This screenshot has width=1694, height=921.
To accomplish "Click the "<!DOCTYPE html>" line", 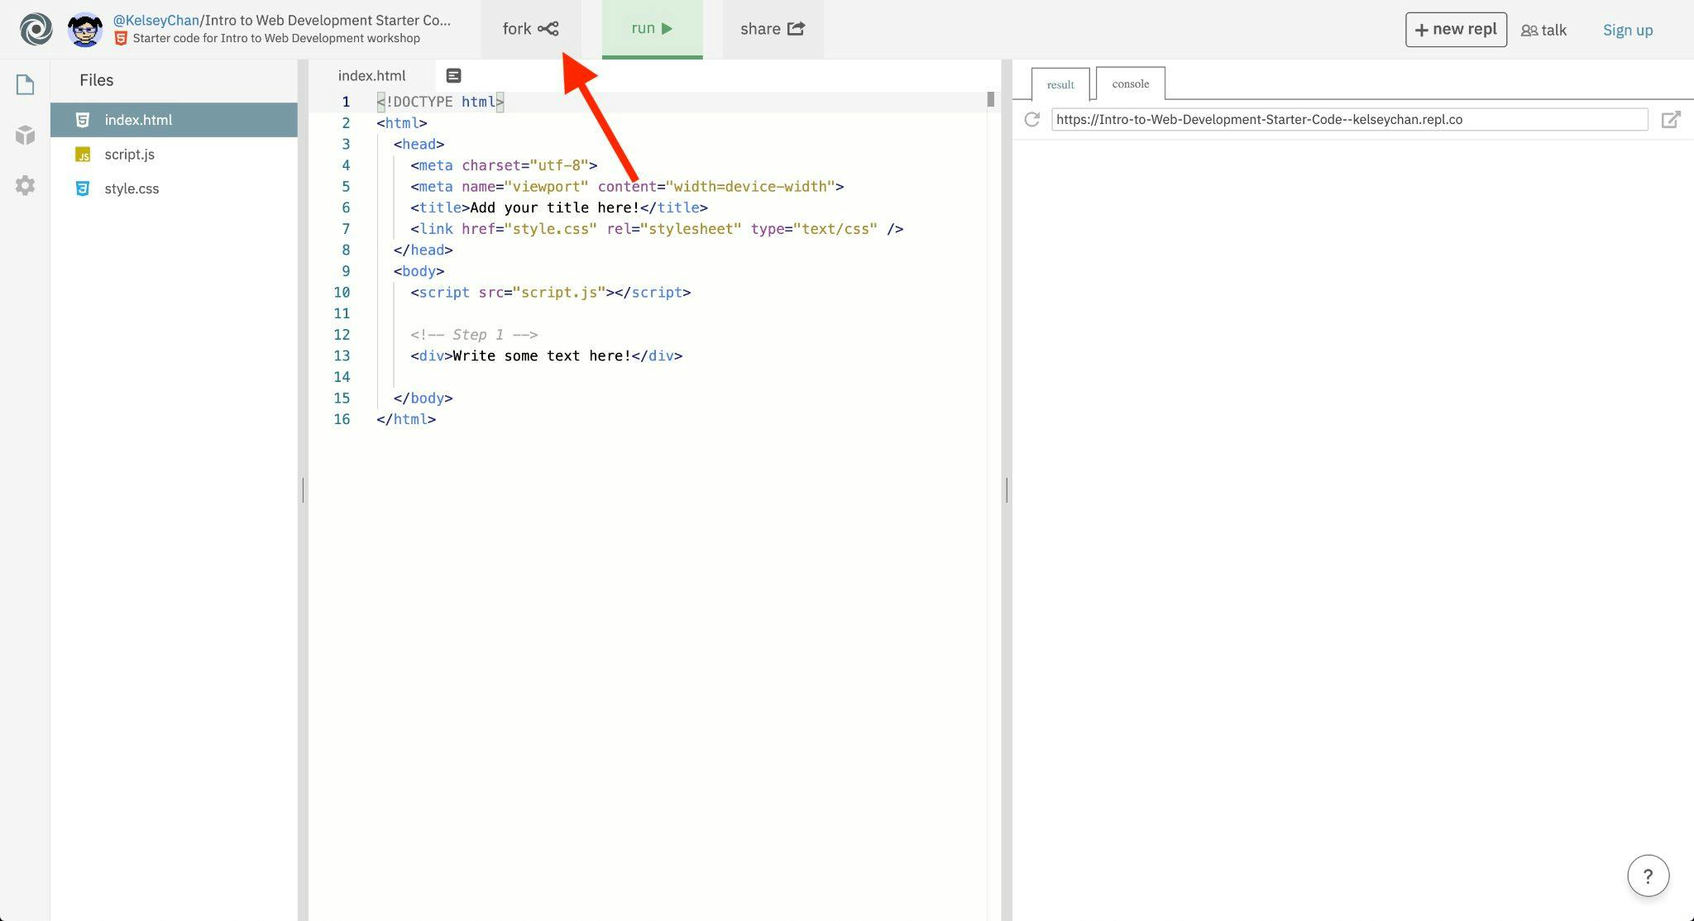I will (x=440, y=102).
